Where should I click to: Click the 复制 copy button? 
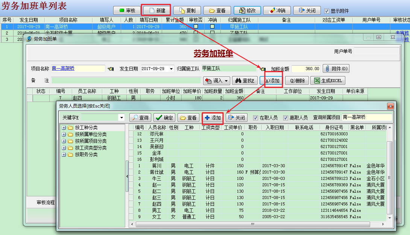click(187, 10)
